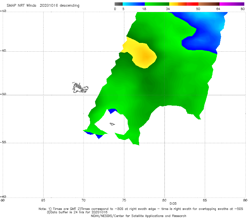This screenshot has width=248, height=218.
Task: Click the green segment of the color bar
Action: 157,4
